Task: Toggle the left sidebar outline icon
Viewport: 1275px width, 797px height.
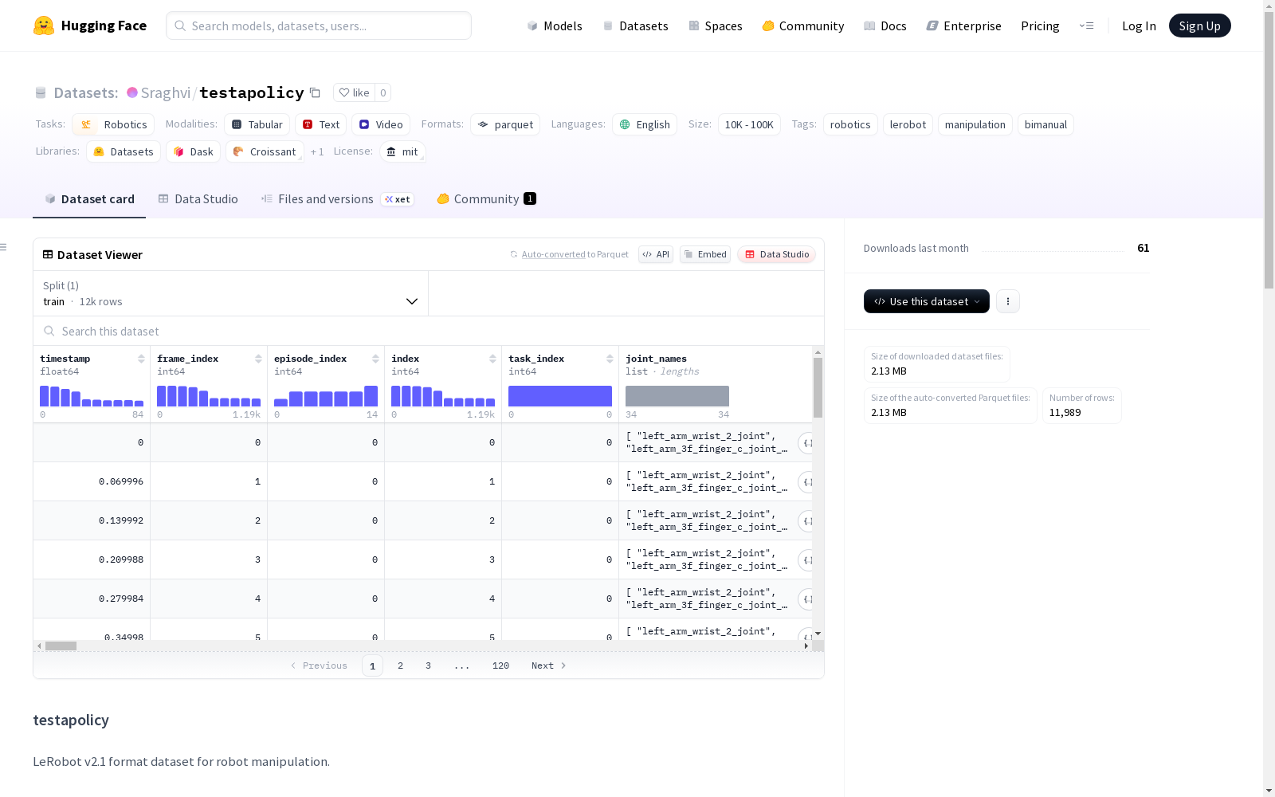Action: [4, 247]
